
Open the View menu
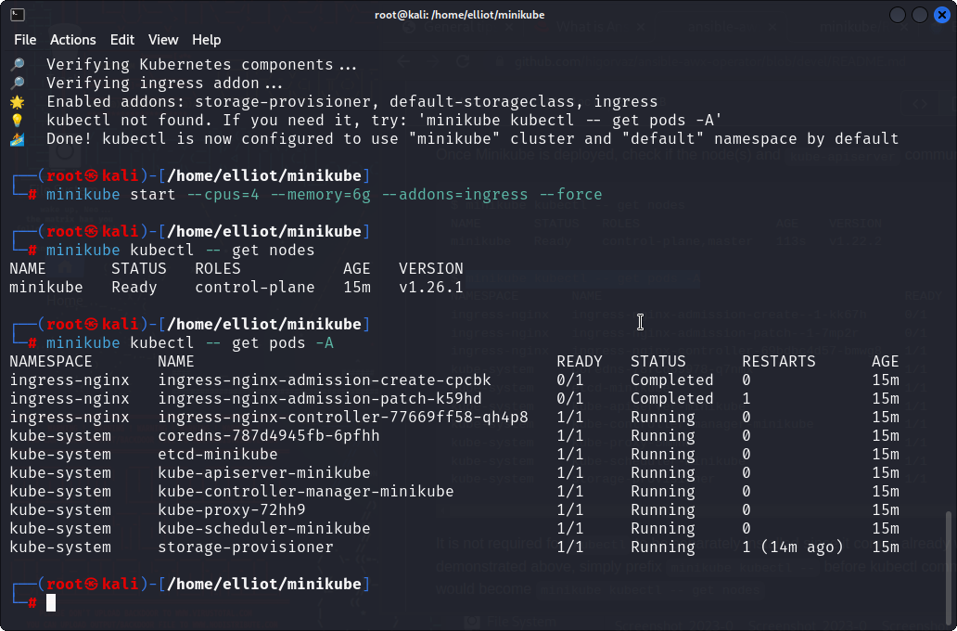pos(163,40)
